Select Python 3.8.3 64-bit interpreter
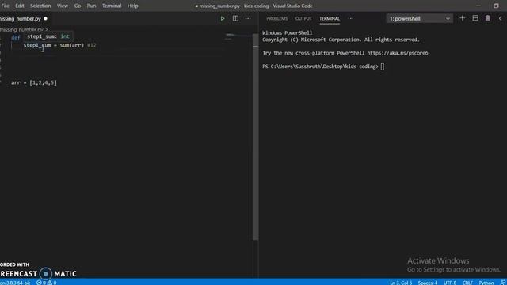 (15, 283)
